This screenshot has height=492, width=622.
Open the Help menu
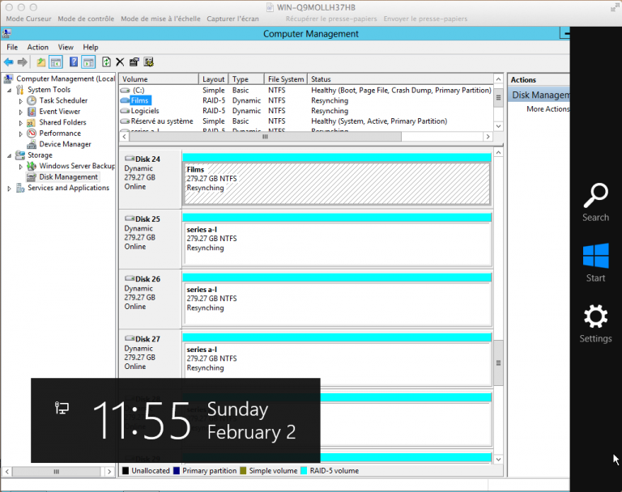point(91,47)
